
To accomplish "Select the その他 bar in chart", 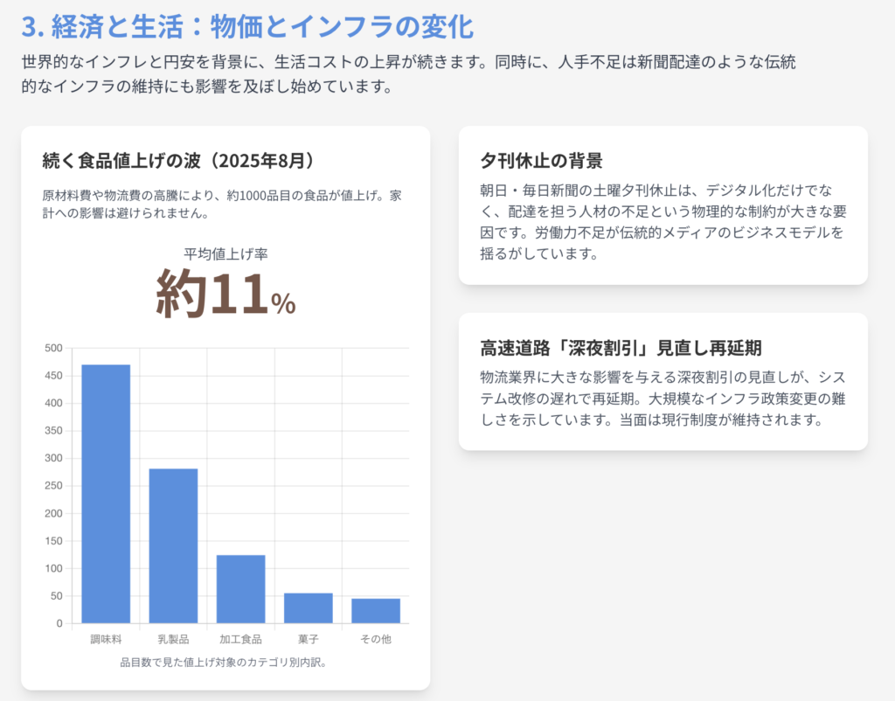I will (x=376, y=611).
